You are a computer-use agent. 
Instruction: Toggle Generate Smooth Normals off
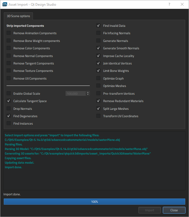tap(98, 48)
